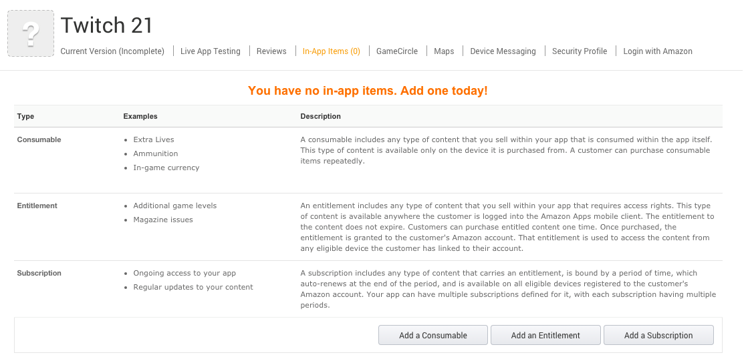Open the Reviews tab
The height and width of the screenshot is (361, 748).
click(271, 51)
